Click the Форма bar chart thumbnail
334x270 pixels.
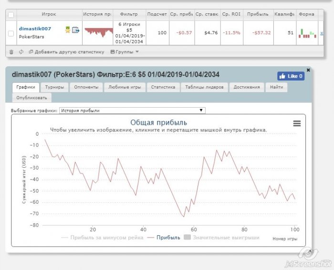[307, 33]
